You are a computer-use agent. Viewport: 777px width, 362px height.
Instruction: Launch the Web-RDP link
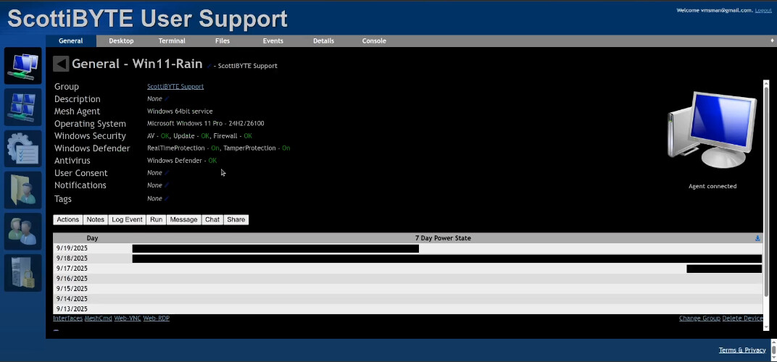157,319
